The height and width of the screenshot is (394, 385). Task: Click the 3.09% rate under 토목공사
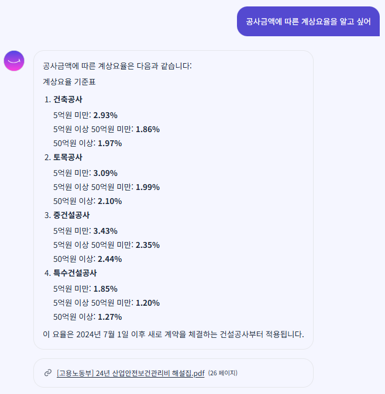point(105,172)
